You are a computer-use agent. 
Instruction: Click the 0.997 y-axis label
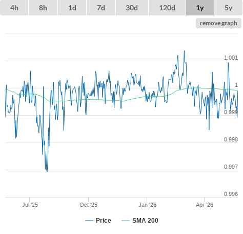click(231, 167)
